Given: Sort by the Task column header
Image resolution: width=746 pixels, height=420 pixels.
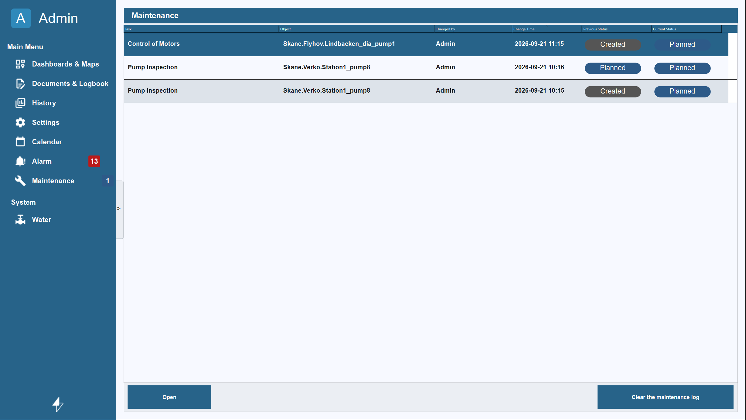Looking at the screenshot, I should pyautogui.click(x=201, y=29).
